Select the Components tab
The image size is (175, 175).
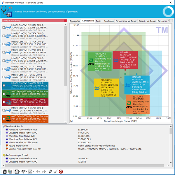pos(88,21)
